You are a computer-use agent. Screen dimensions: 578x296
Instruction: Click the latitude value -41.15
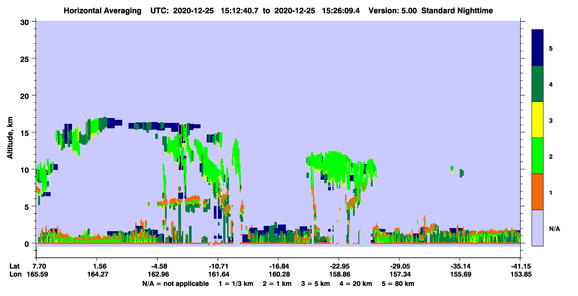520,266
